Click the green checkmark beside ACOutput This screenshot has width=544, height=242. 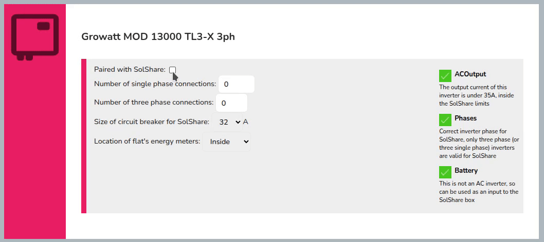click(x=445, y=76)
